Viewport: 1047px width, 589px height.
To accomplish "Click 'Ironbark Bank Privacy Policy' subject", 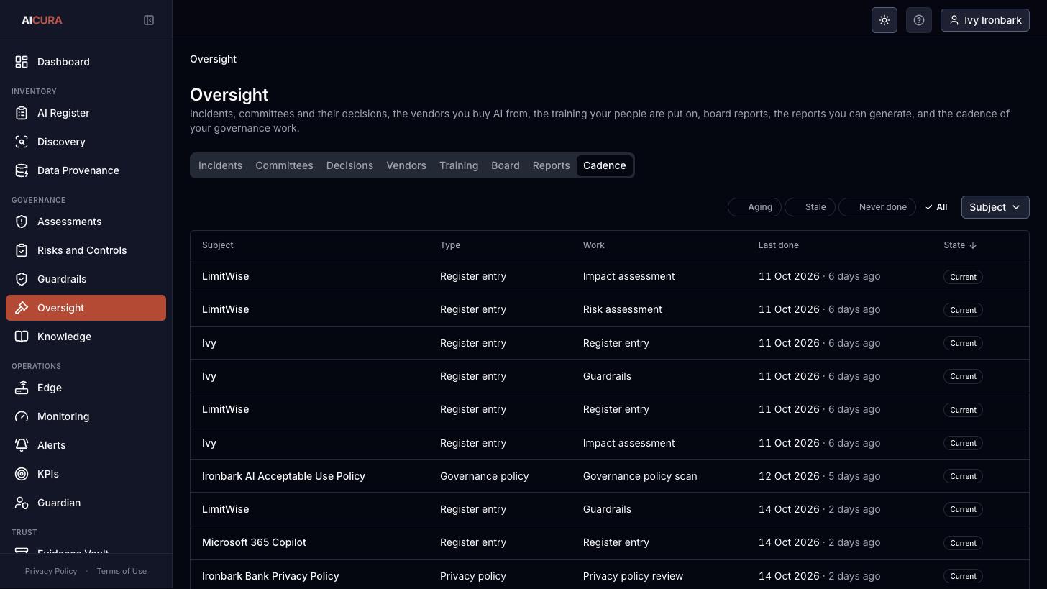I will 270,576.
